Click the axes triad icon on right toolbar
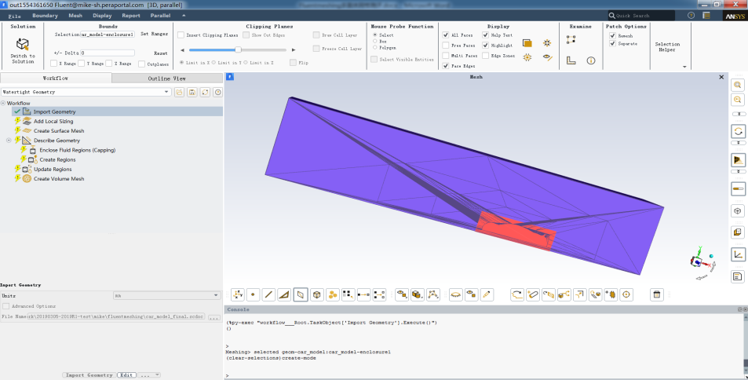 tap(738, 254)
